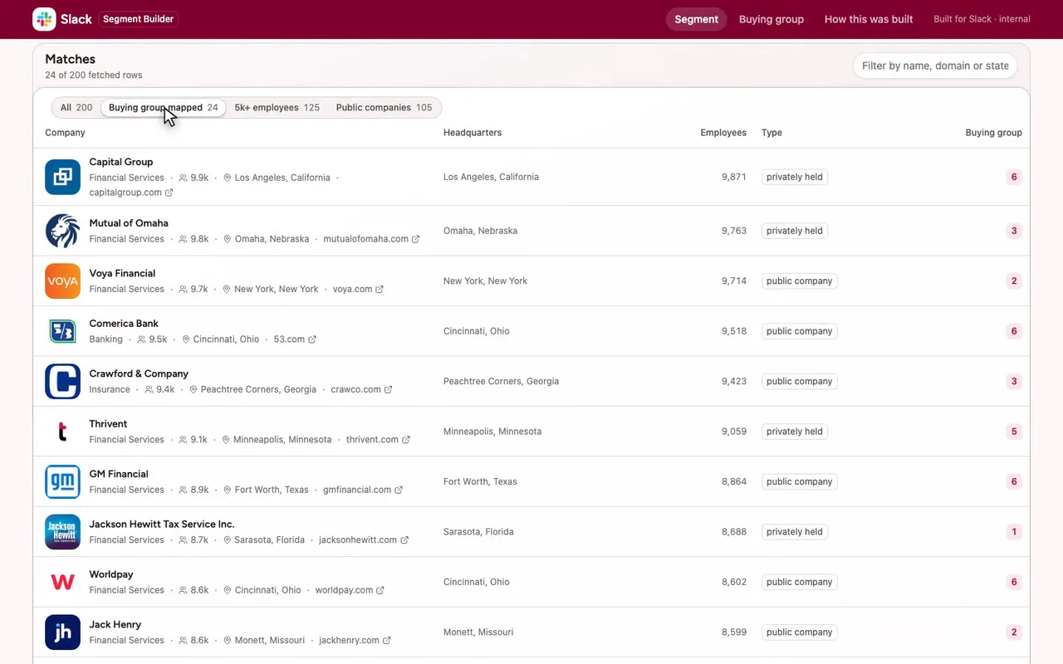Click the Employees column header
Screen dimensions: 1063x664
click(723, 133)
